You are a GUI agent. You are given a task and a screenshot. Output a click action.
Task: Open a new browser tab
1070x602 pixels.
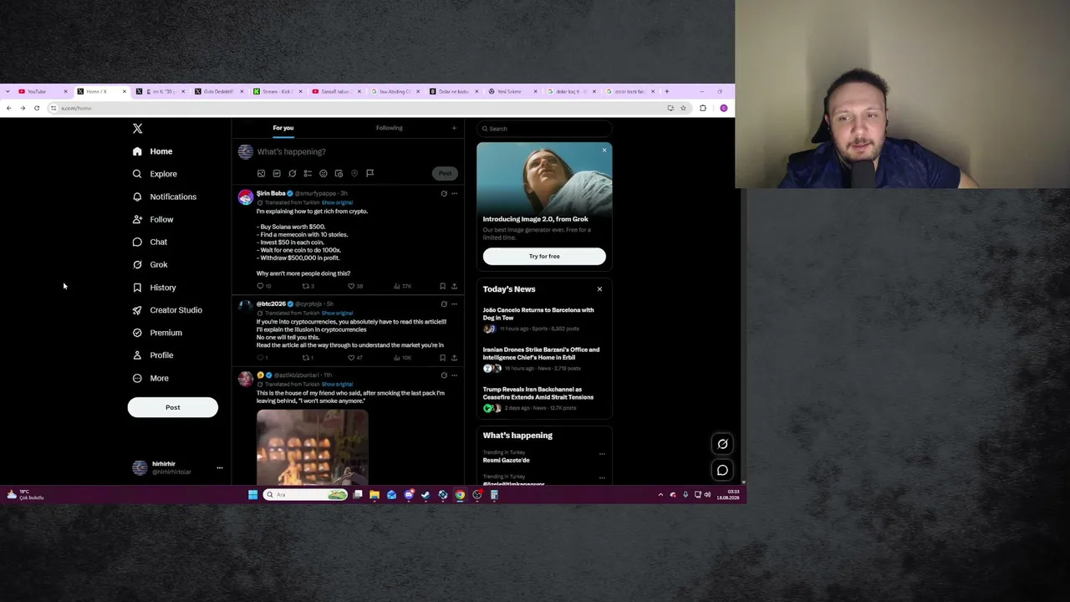tap(666, 91)
